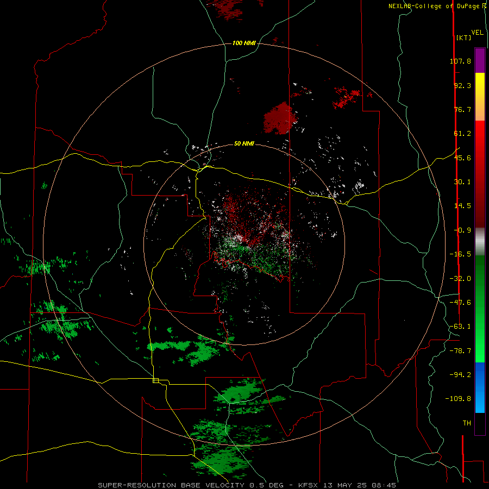
Task: Select the 45.6 scale value
Action: pos(462,158)
